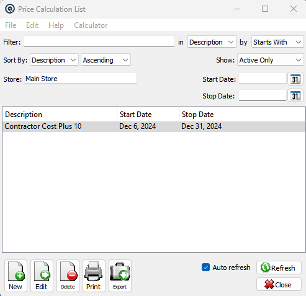Open the Calculator menu
This screenshot has height=296, width=306.
pos(91,25)
